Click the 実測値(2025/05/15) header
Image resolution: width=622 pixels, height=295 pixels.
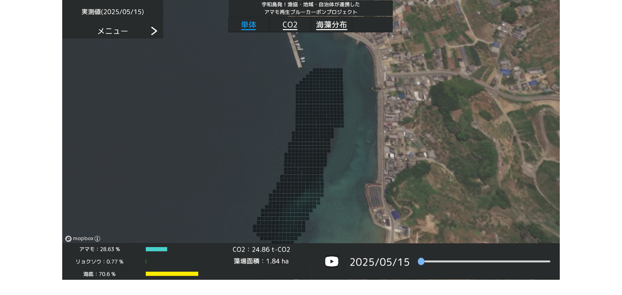[112, 12]
